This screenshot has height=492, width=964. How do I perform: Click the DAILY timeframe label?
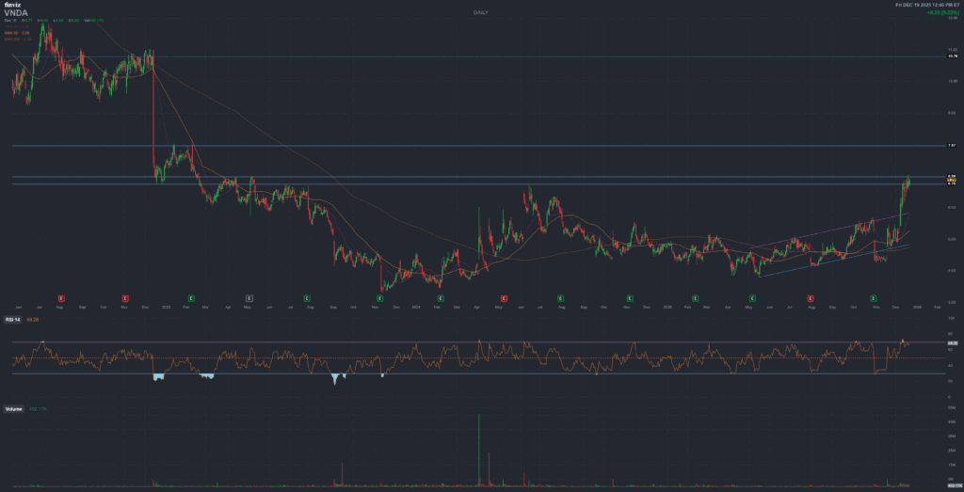(481, 12)
